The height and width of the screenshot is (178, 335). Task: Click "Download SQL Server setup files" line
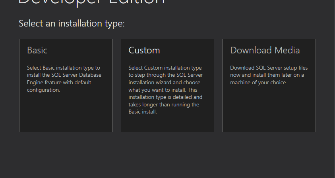(269, 68)
